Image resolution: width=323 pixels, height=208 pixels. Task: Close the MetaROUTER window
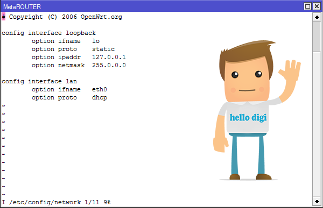coord(317,6)
